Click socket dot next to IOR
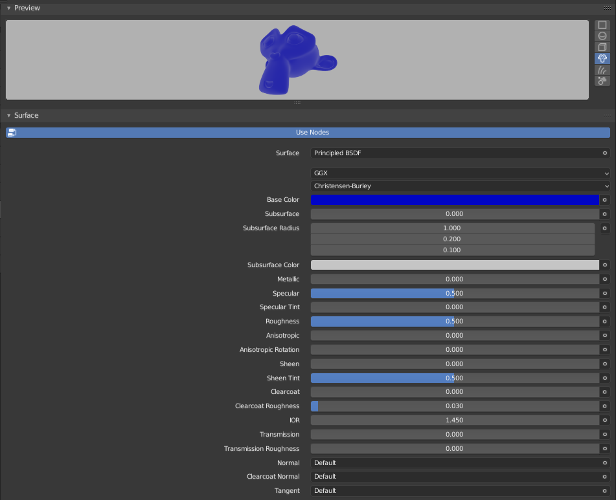Screen dimensions: 616x500 (x=604, y=420)
